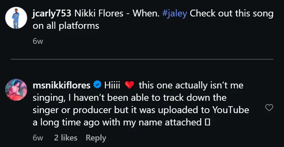Click the horizontal divider between comments

tap(142, 59)
